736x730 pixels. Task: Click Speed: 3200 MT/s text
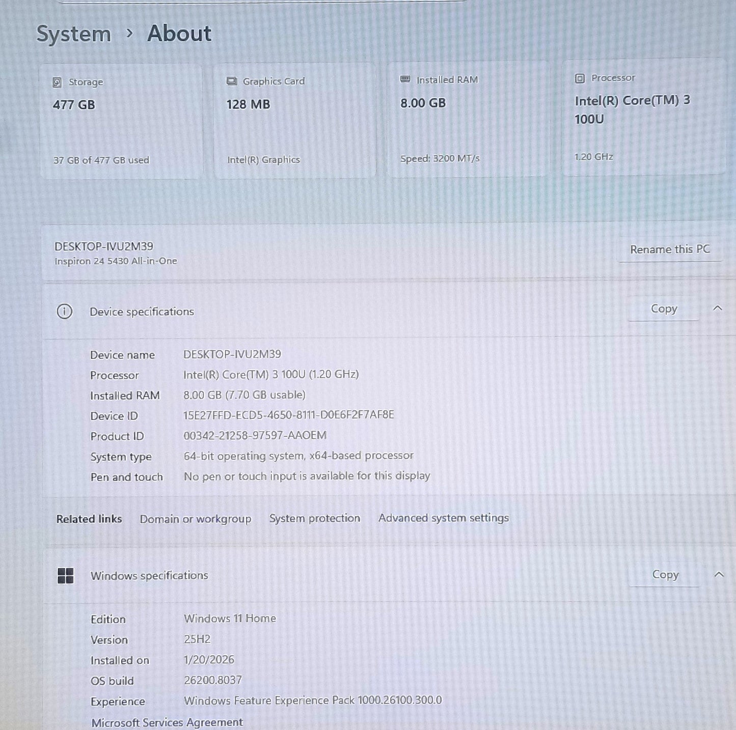pos(440,158)
